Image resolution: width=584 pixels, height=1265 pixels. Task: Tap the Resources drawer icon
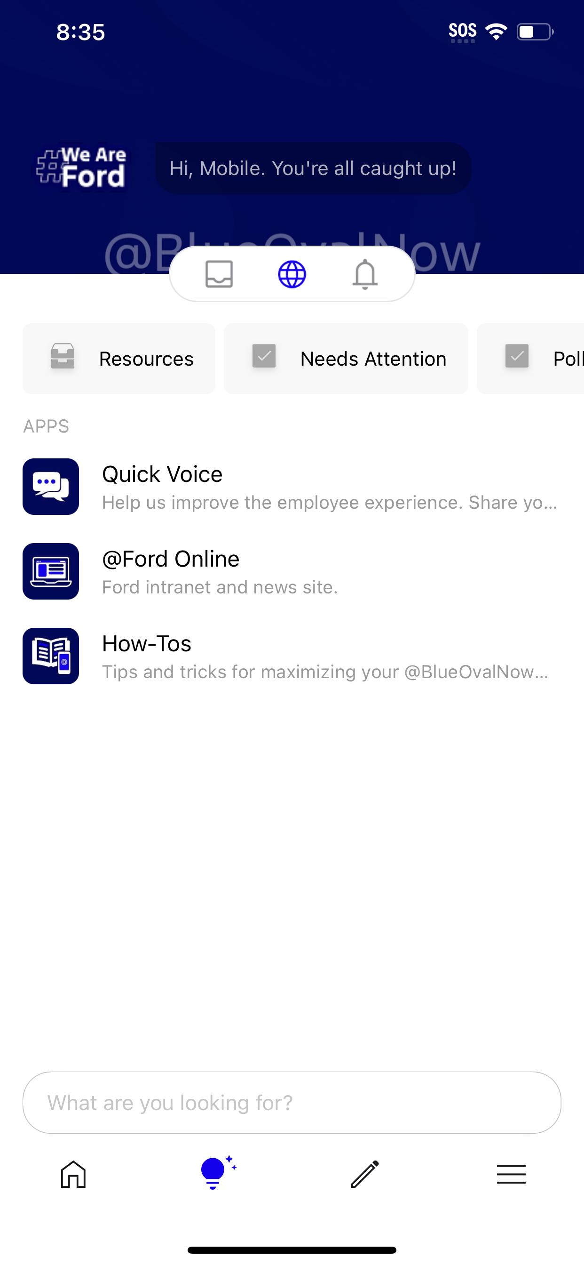[x=63, y=357]
